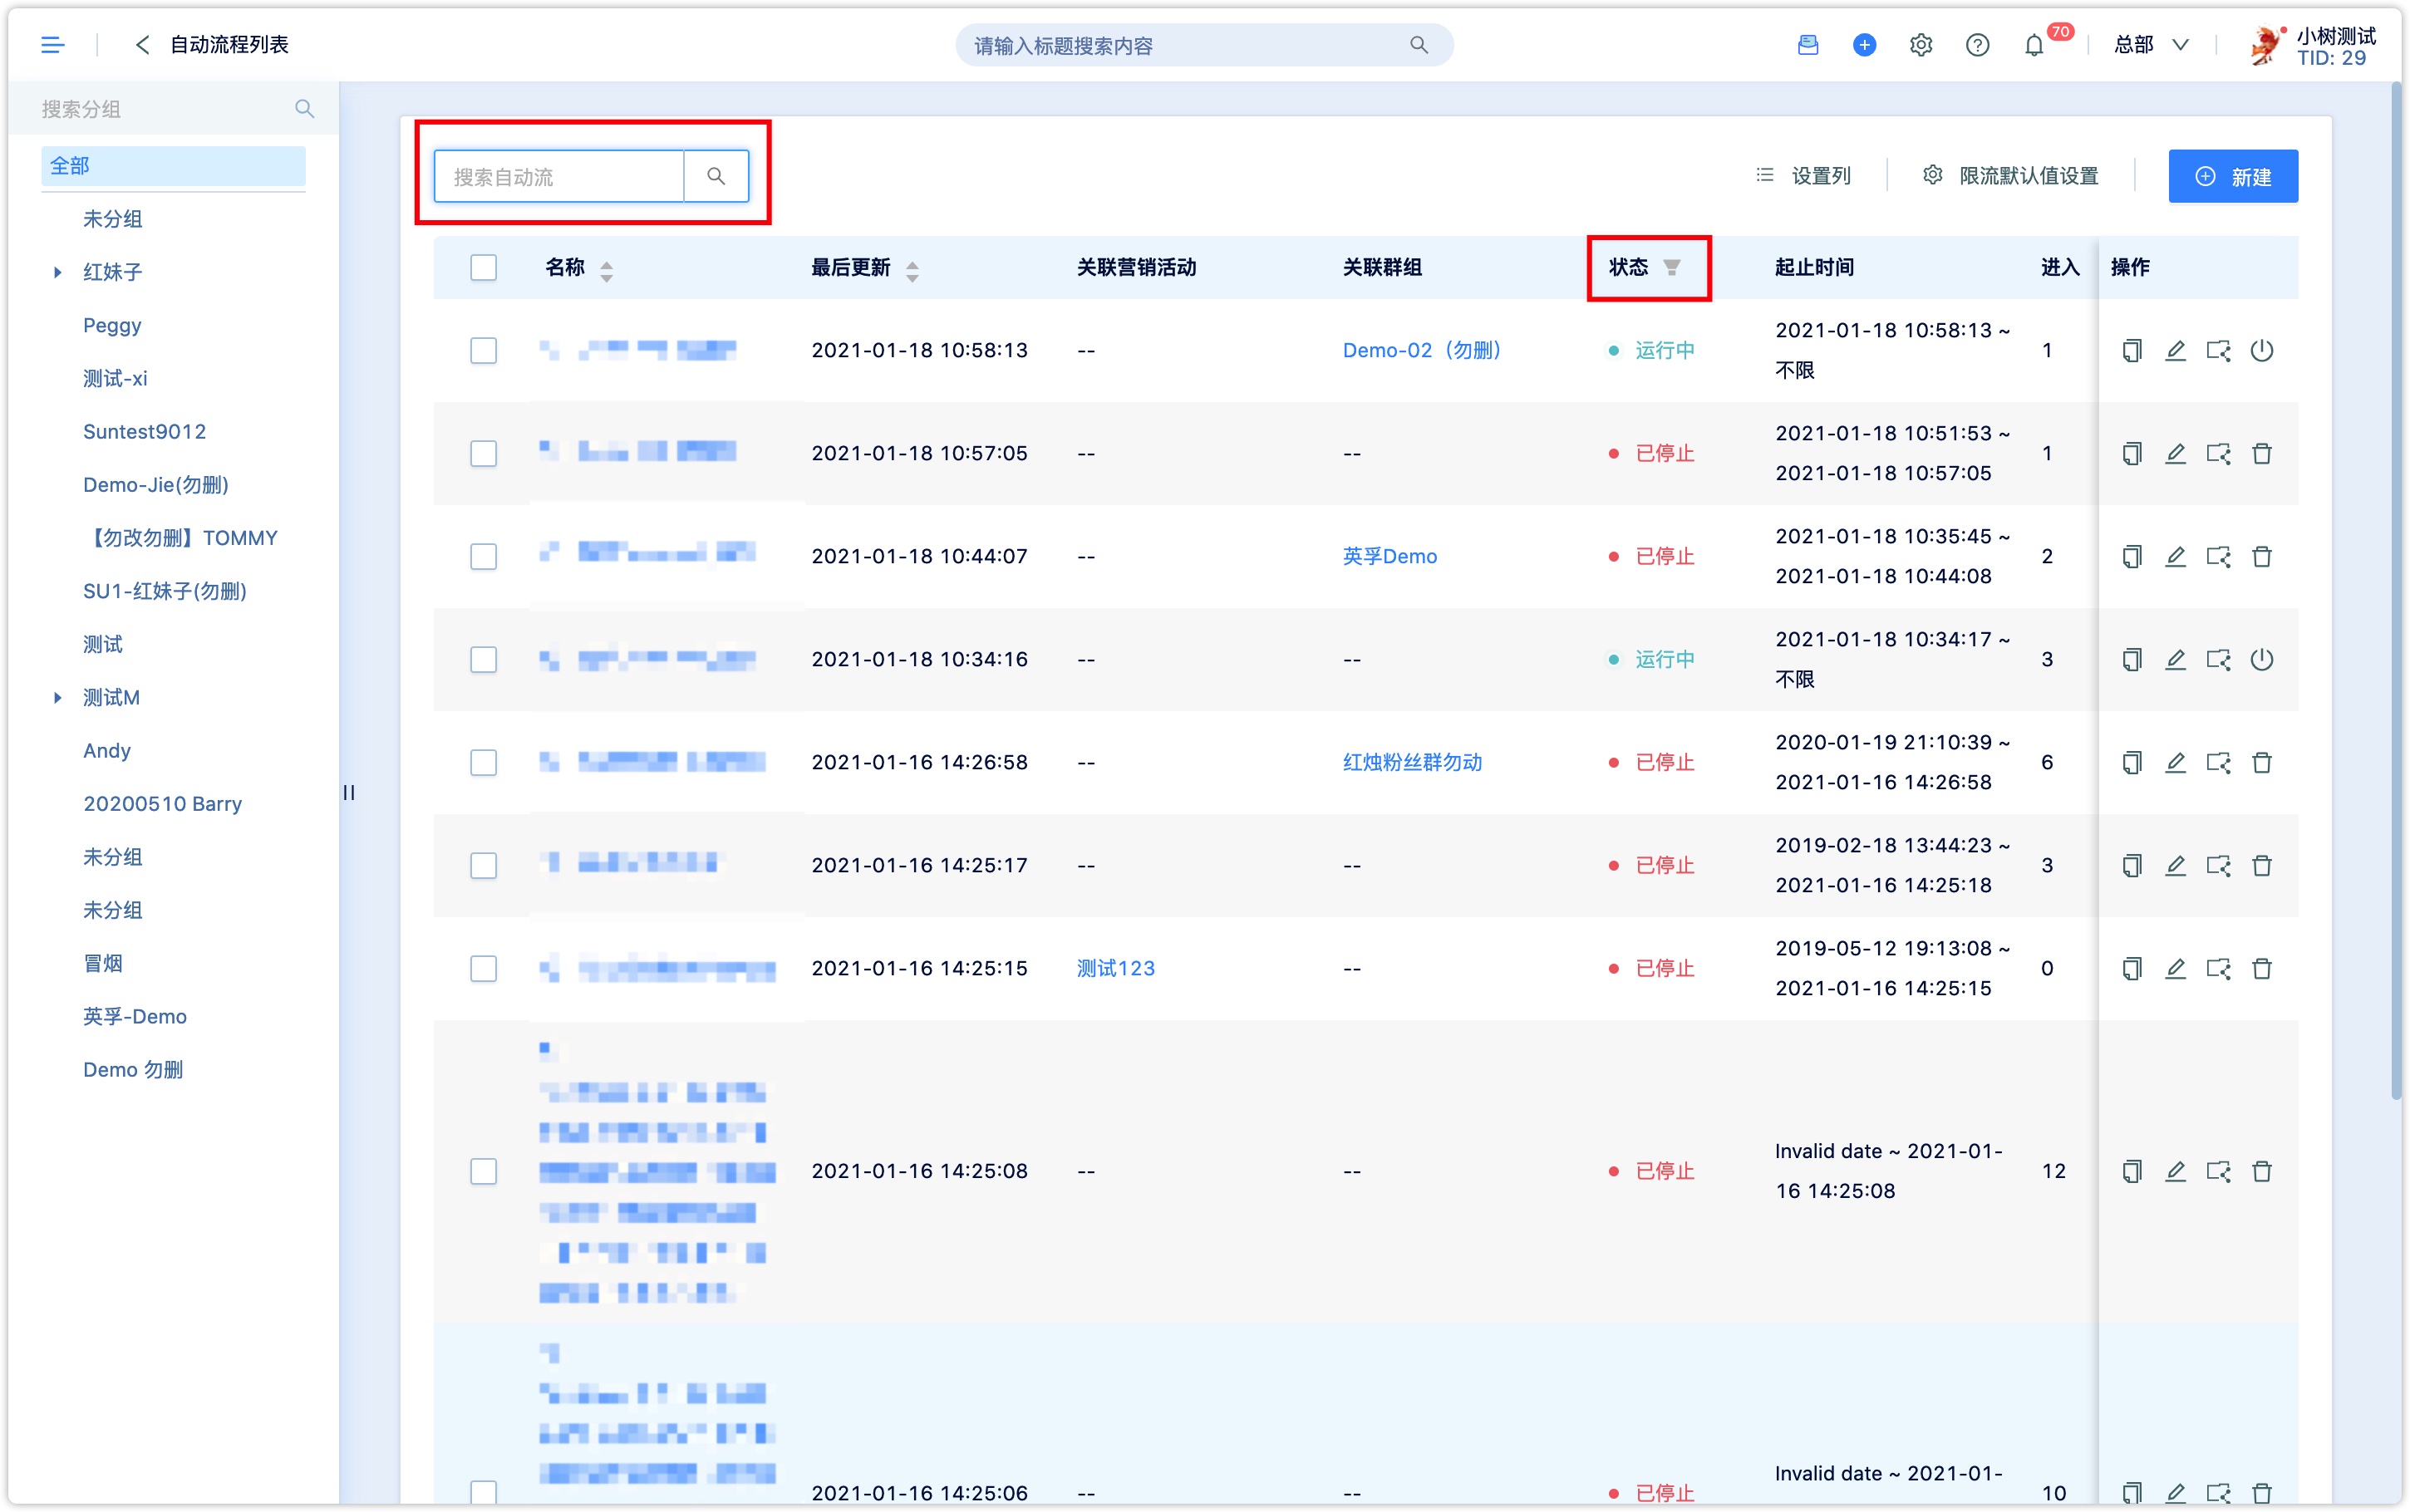Check the row updated 2021-01-16 14:25:08
This screenshot has width=2410, height=1512.
coord(483,1171)
